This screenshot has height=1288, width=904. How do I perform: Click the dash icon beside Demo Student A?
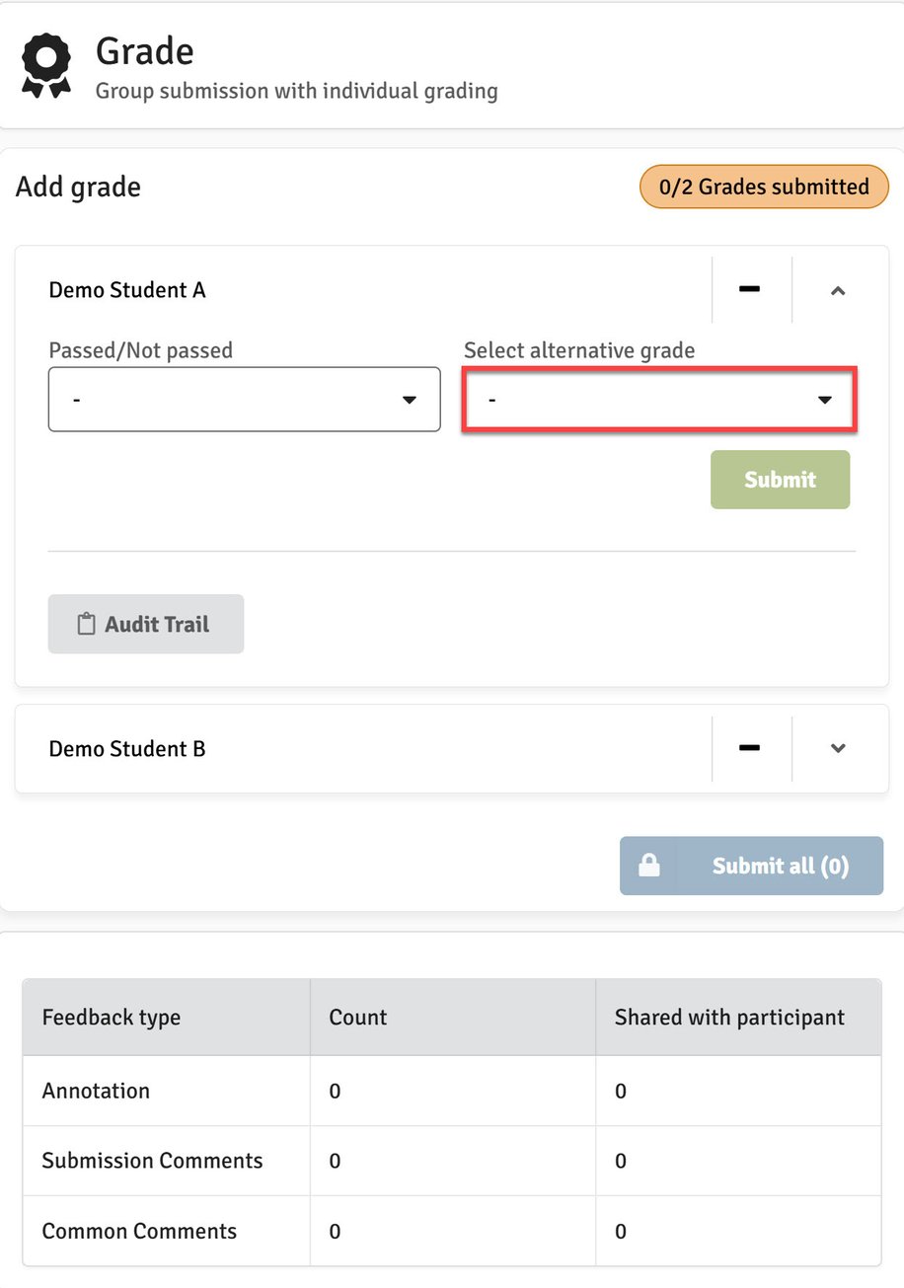pyautogui.click(x=750, y=289)
